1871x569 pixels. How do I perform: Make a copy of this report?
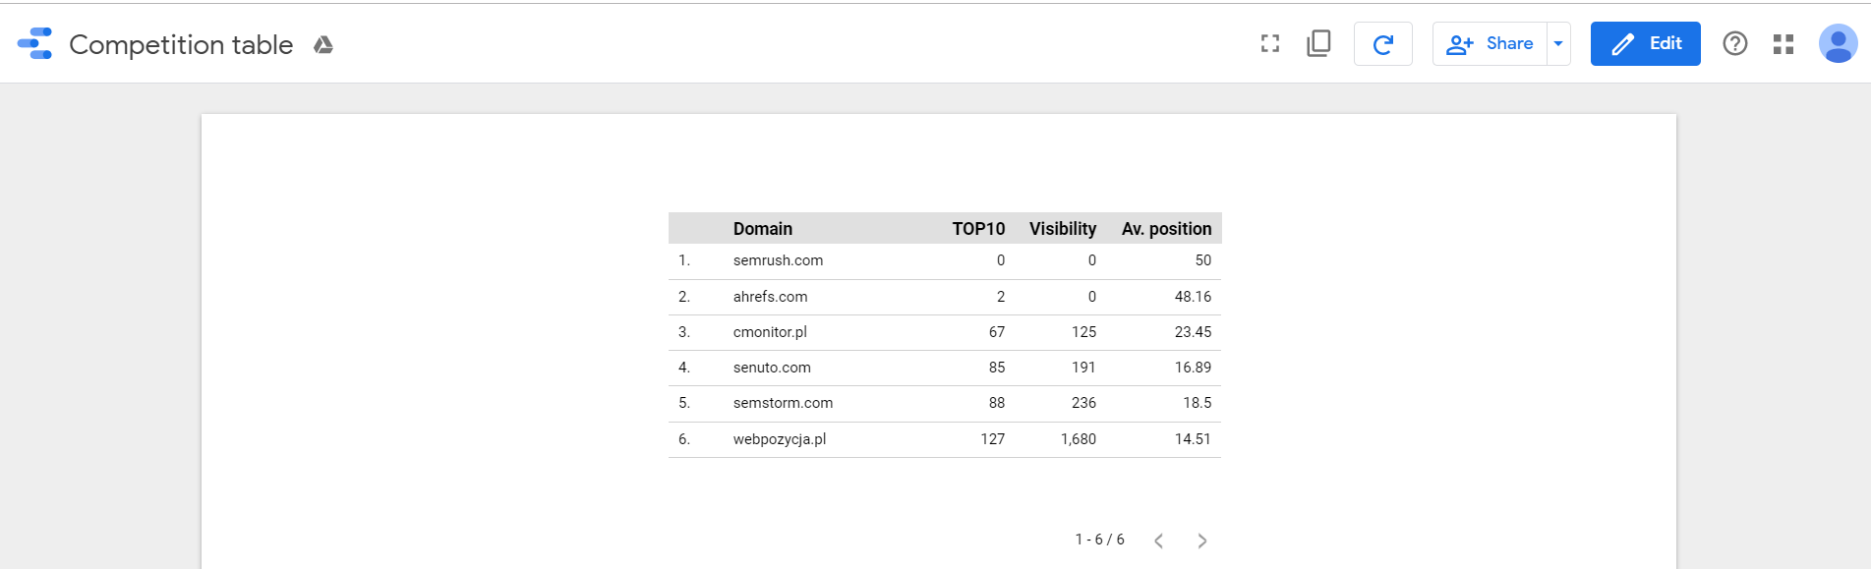coord(1318,43)
